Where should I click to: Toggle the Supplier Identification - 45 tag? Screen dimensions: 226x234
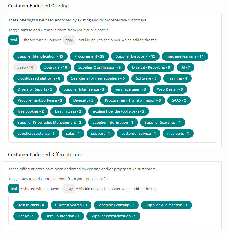coord(40,56)
